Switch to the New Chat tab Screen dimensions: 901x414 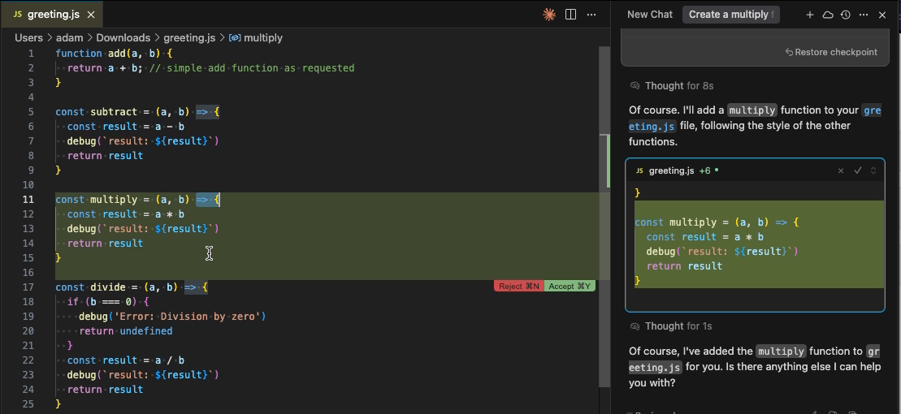(x=649, y=15)
